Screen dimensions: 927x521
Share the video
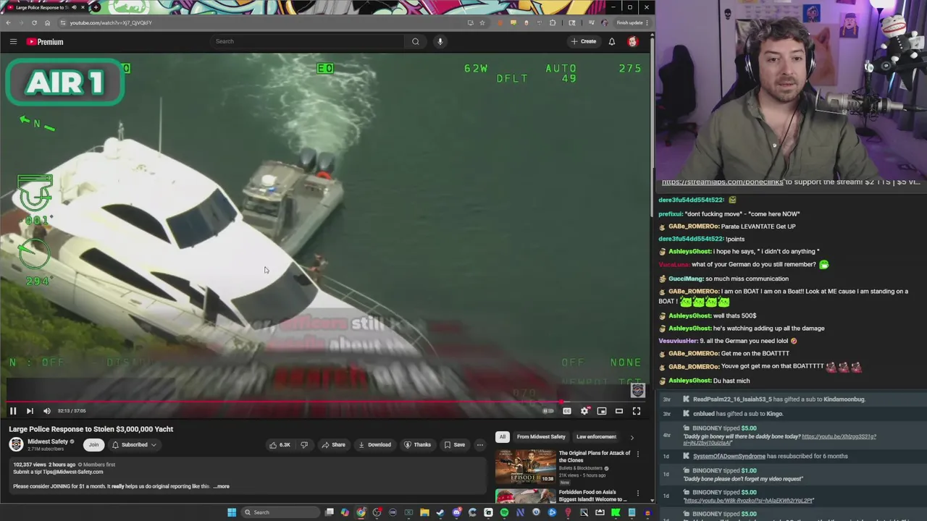tap(333, 444)
